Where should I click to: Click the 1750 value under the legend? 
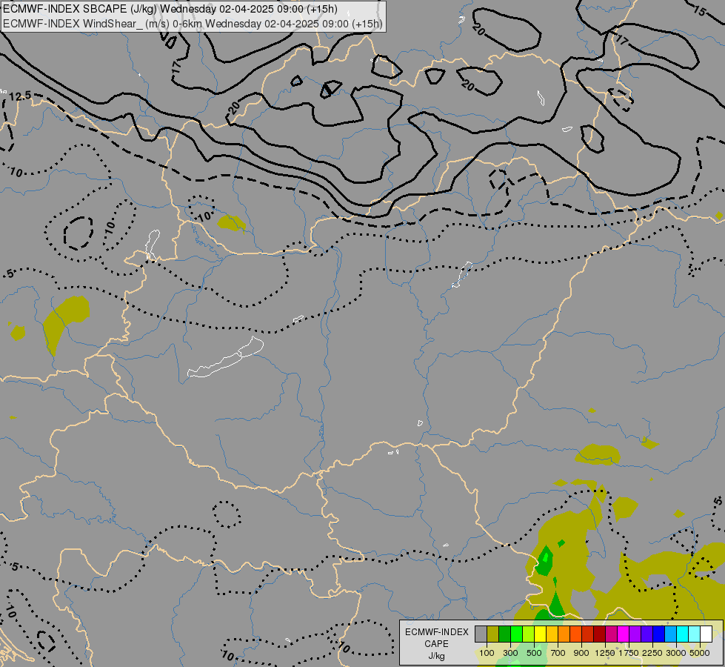(629, 653)
